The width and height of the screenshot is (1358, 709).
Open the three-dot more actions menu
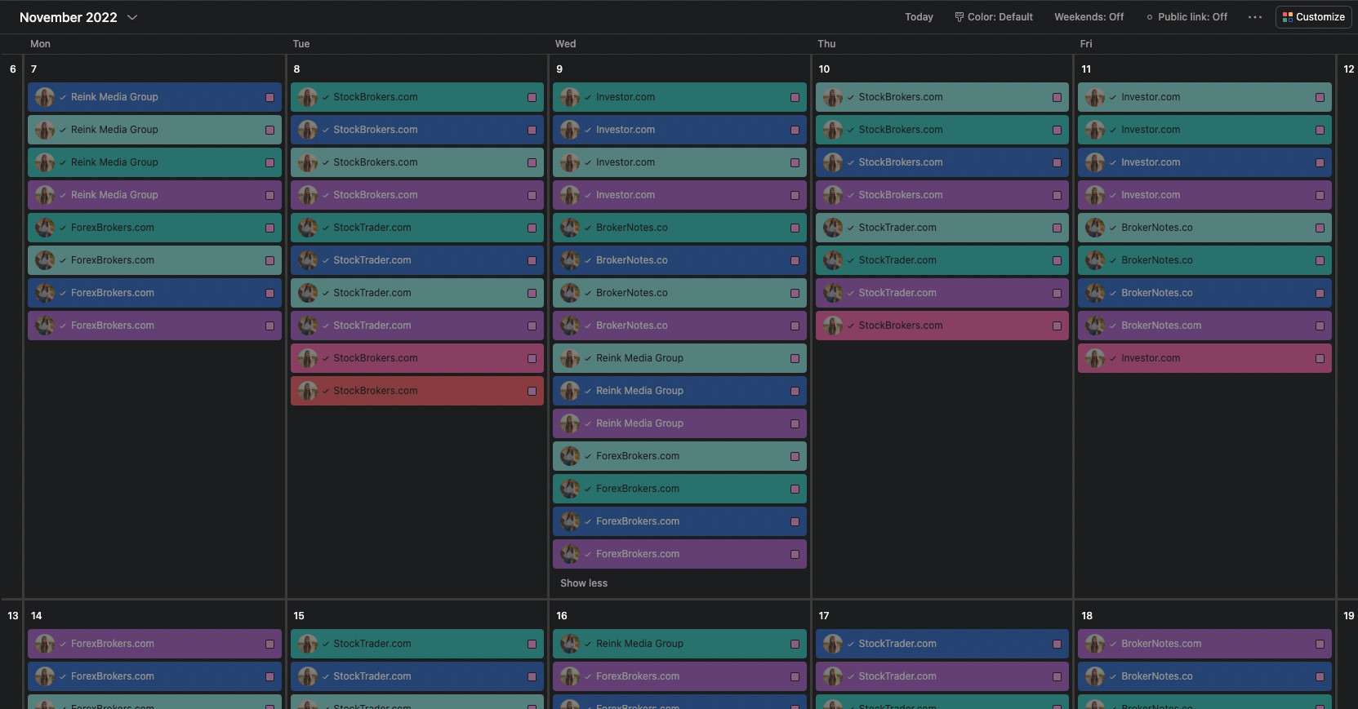click(1255, 17)
